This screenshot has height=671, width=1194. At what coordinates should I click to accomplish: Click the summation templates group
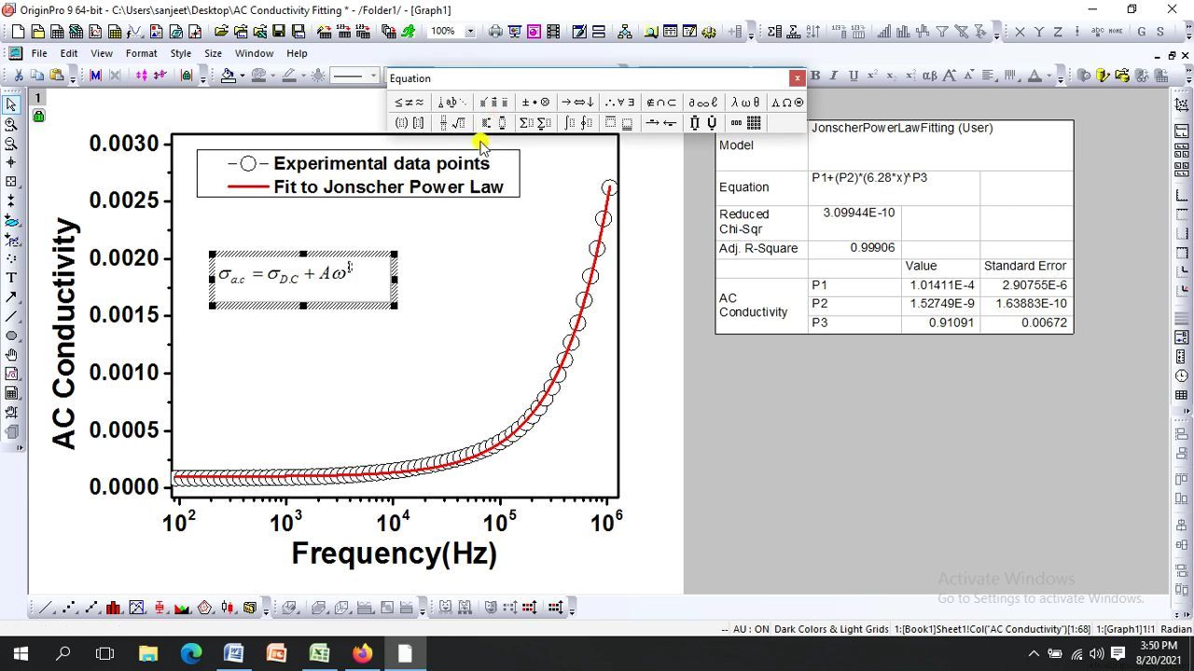coord(535,123)
